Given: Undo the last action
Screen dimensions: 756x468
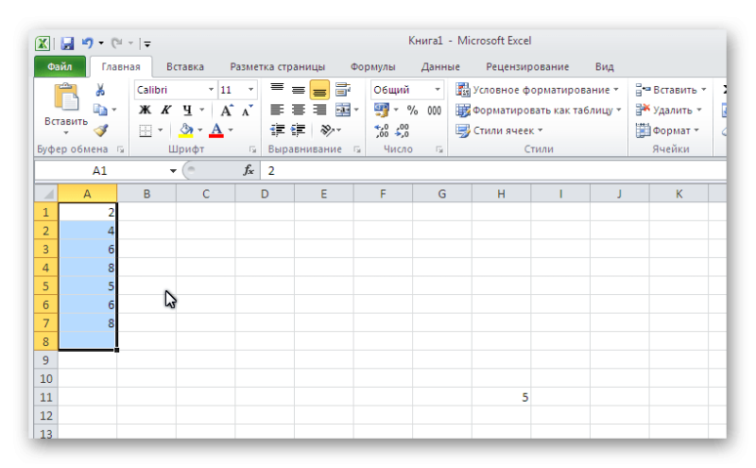Looking at the screenshot, I should point(87,43).
